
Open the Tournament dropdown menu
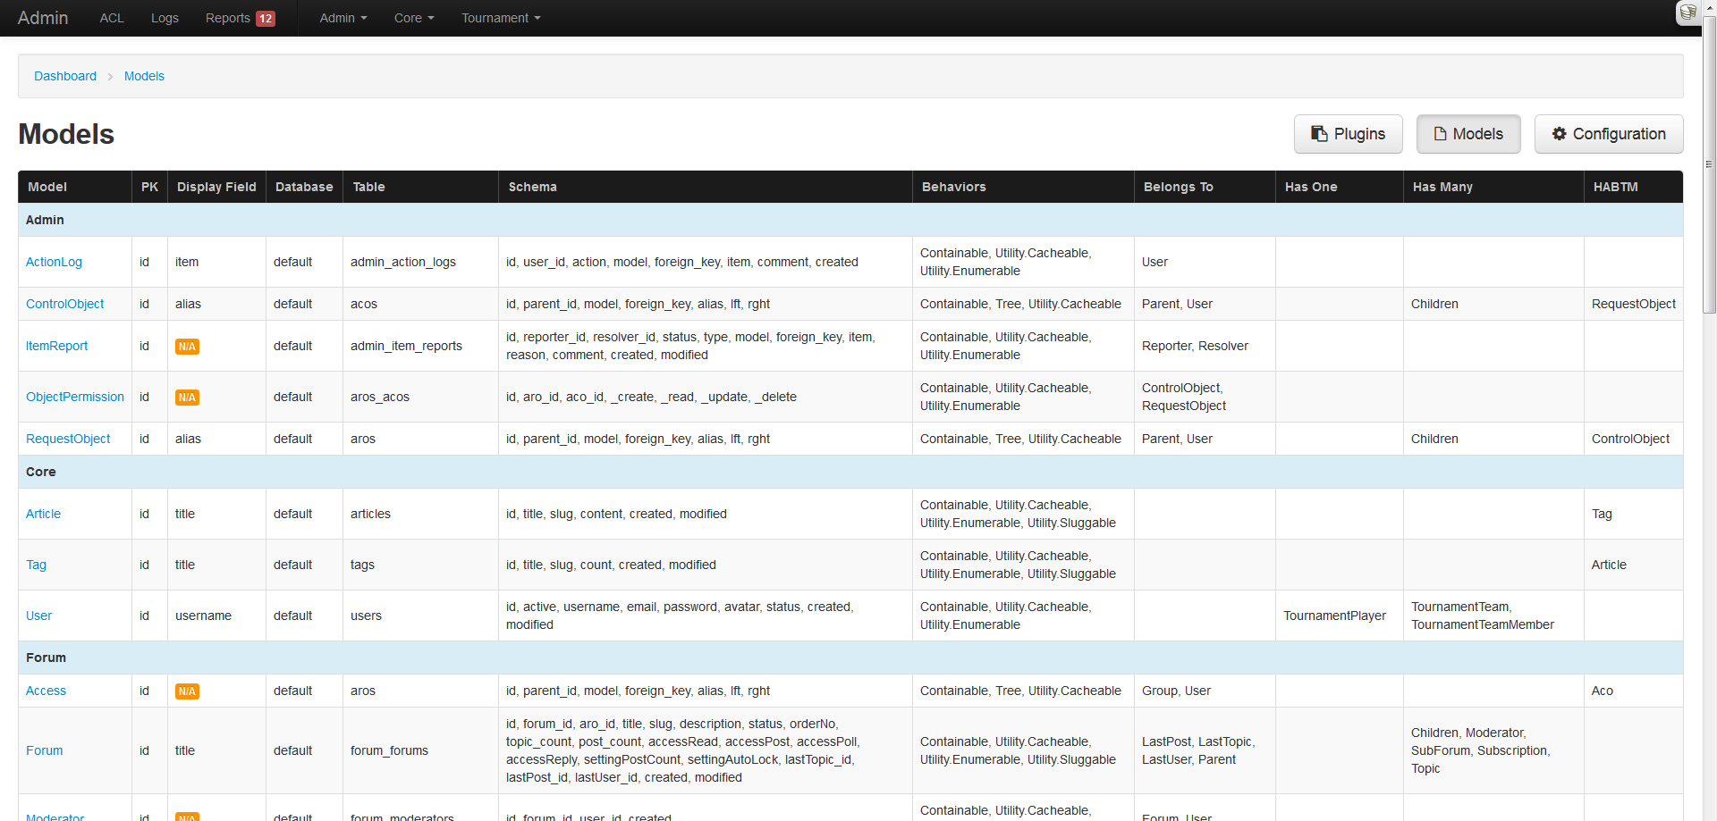coord(501,18)
